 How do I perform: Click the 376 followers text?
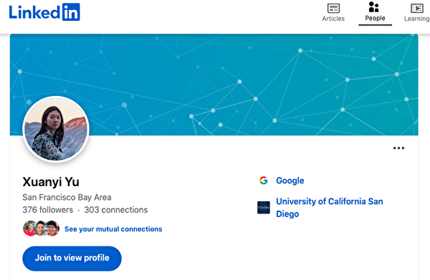[x=48, y=210]
